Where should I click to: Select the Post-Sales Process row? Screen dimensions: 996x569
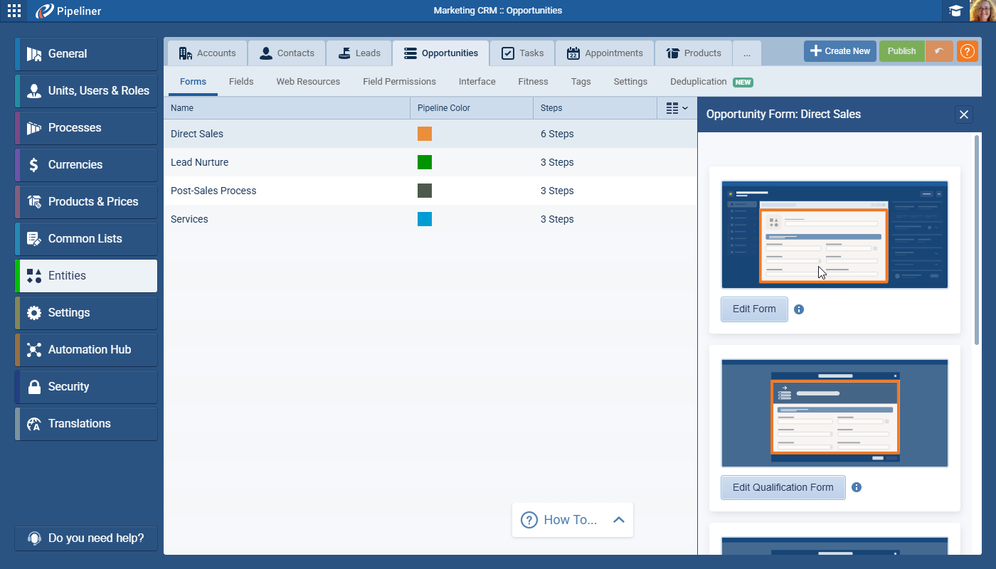point(430,191)
